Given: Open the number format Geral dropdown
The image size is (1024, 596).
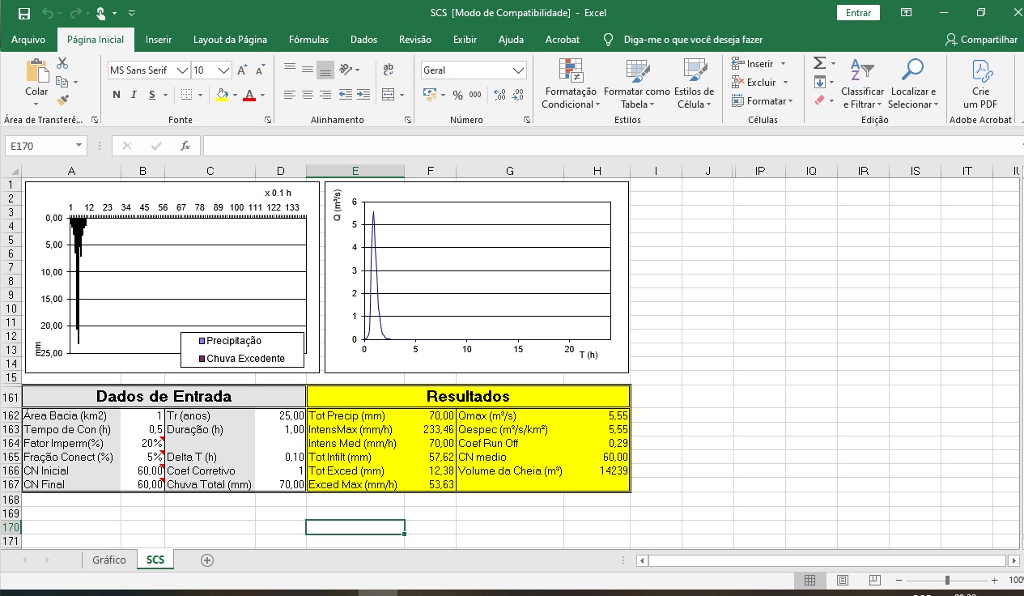Looking at the screenshot, I should (519, 70).
